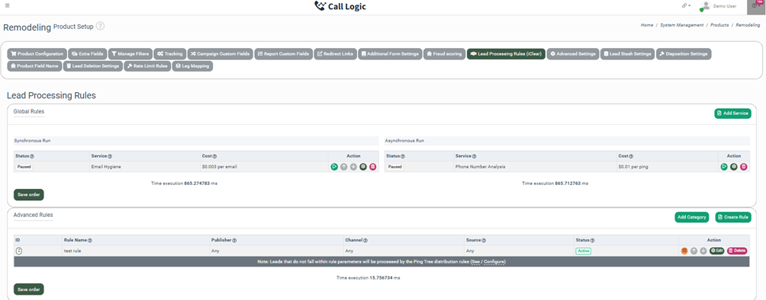Image resolution: width=766 pixels, height=300 pixels.
Task: Open Lead Deletion Settings tab
Action: tap(92, 65)
